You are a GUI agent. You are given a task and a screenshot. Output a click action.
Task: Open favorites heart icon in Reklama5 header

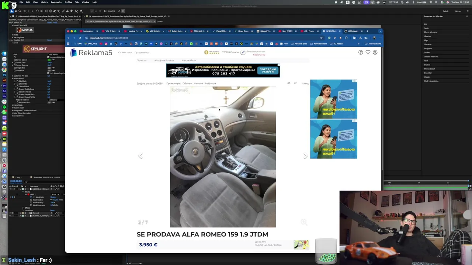point(368,53)
